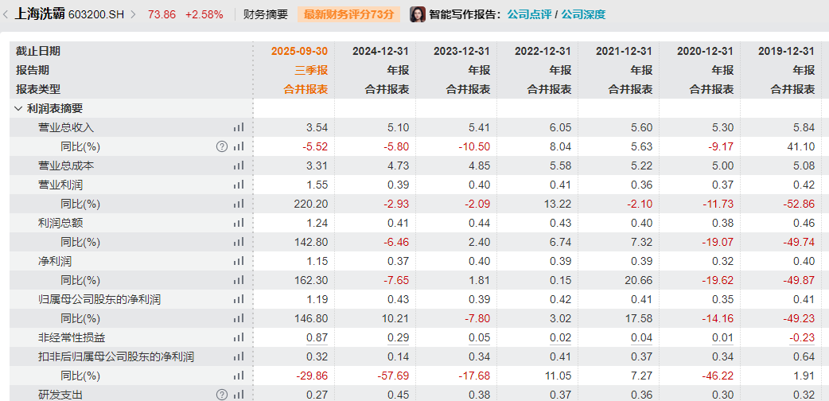The image size is (829, 401).
Task: Click non-recurring value 0.29 for 2024-12-31
Action: point(398,337)
